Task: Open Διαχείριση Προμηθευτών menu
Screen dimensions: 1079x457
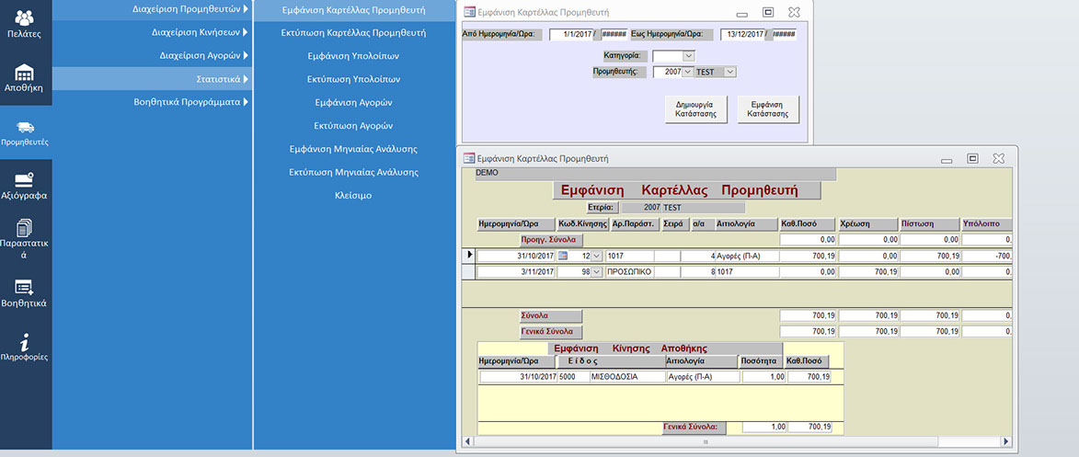Action: (186, 9)
